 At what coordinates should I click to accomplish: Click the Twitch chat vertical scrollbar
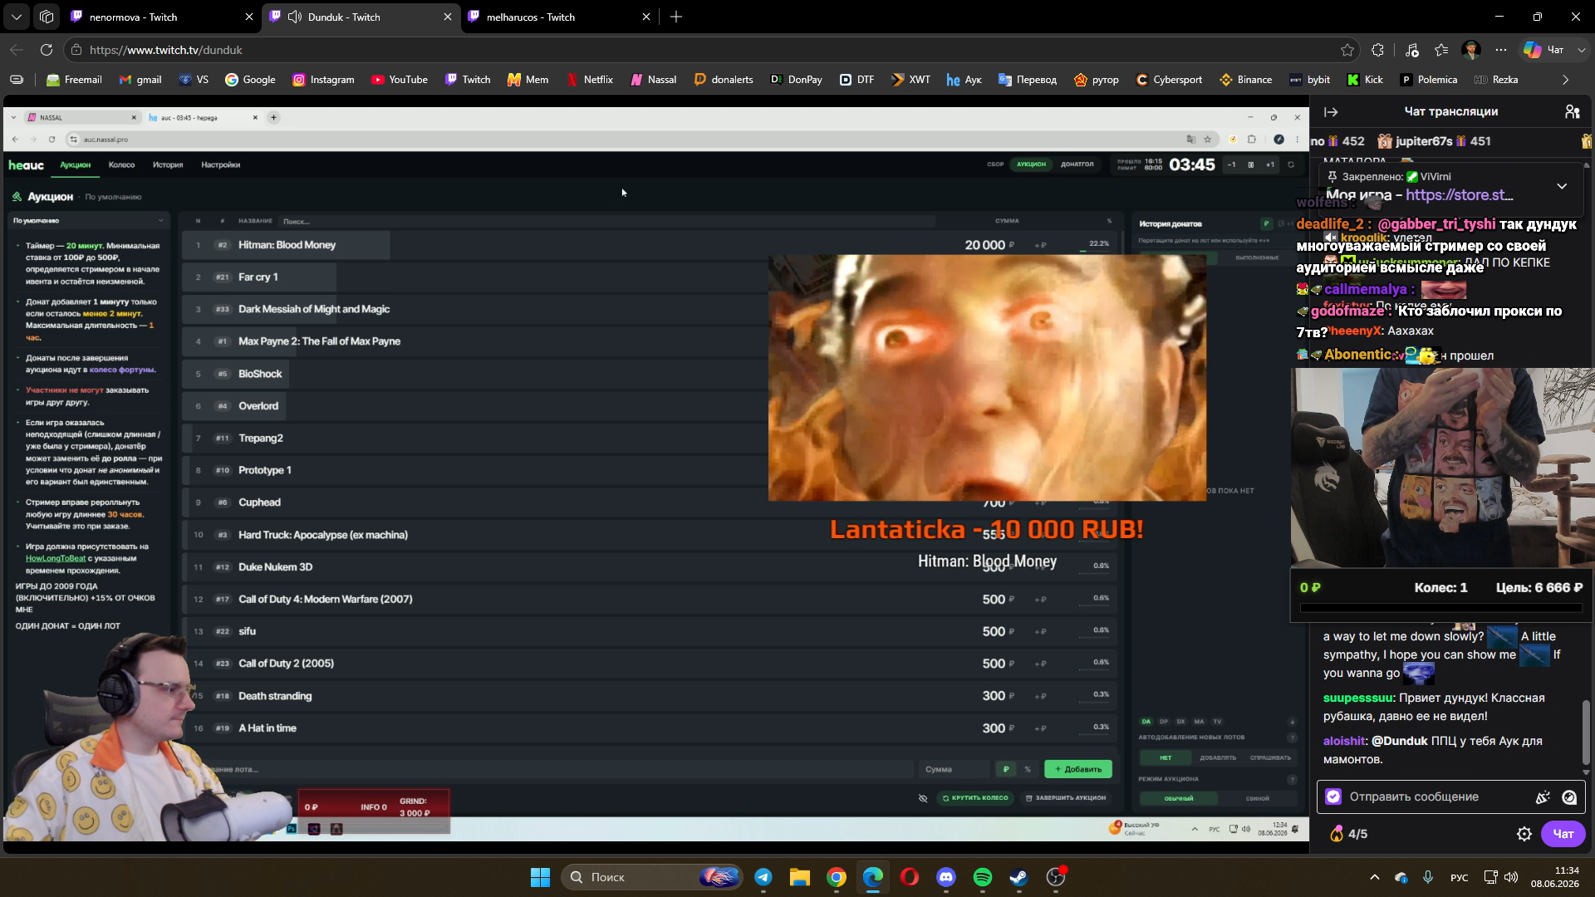pyautogui.click(x=1586, y=731)
